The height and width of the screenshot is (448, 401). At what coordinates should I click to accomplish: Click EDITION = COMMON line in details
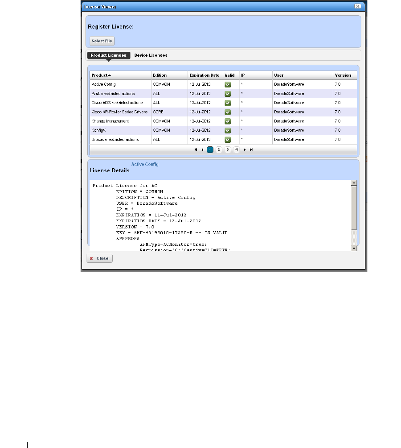(139, 192)
